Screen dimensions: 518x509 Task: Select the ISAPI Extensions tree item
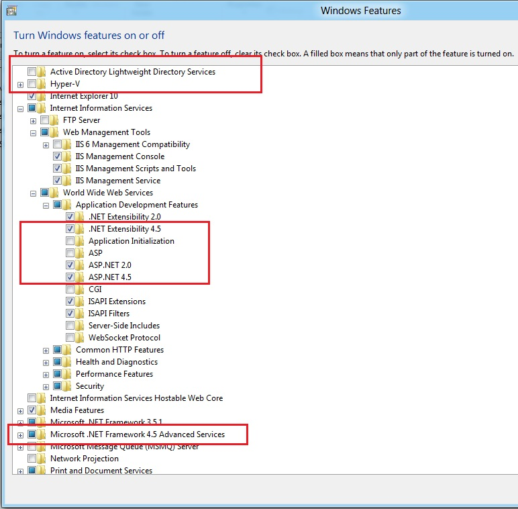pyautogui.click(x=117, y=302)
